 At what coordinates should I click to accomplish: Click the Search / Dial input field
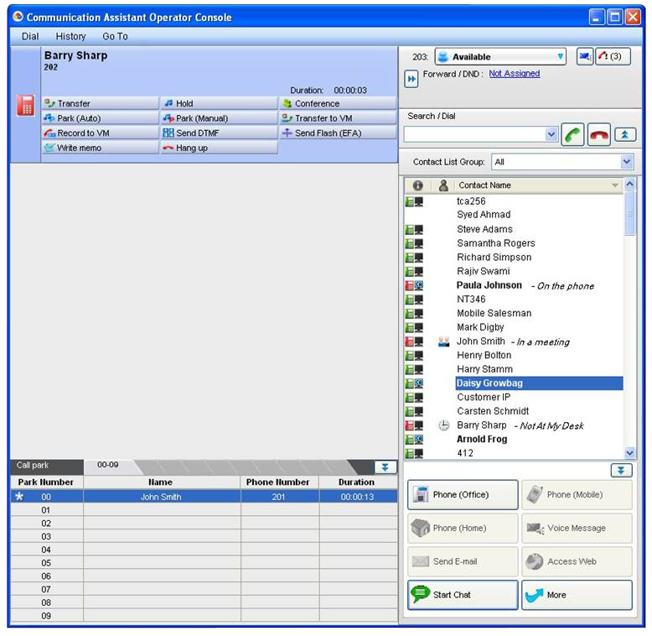pyautogui.click(x=474, y=134)
